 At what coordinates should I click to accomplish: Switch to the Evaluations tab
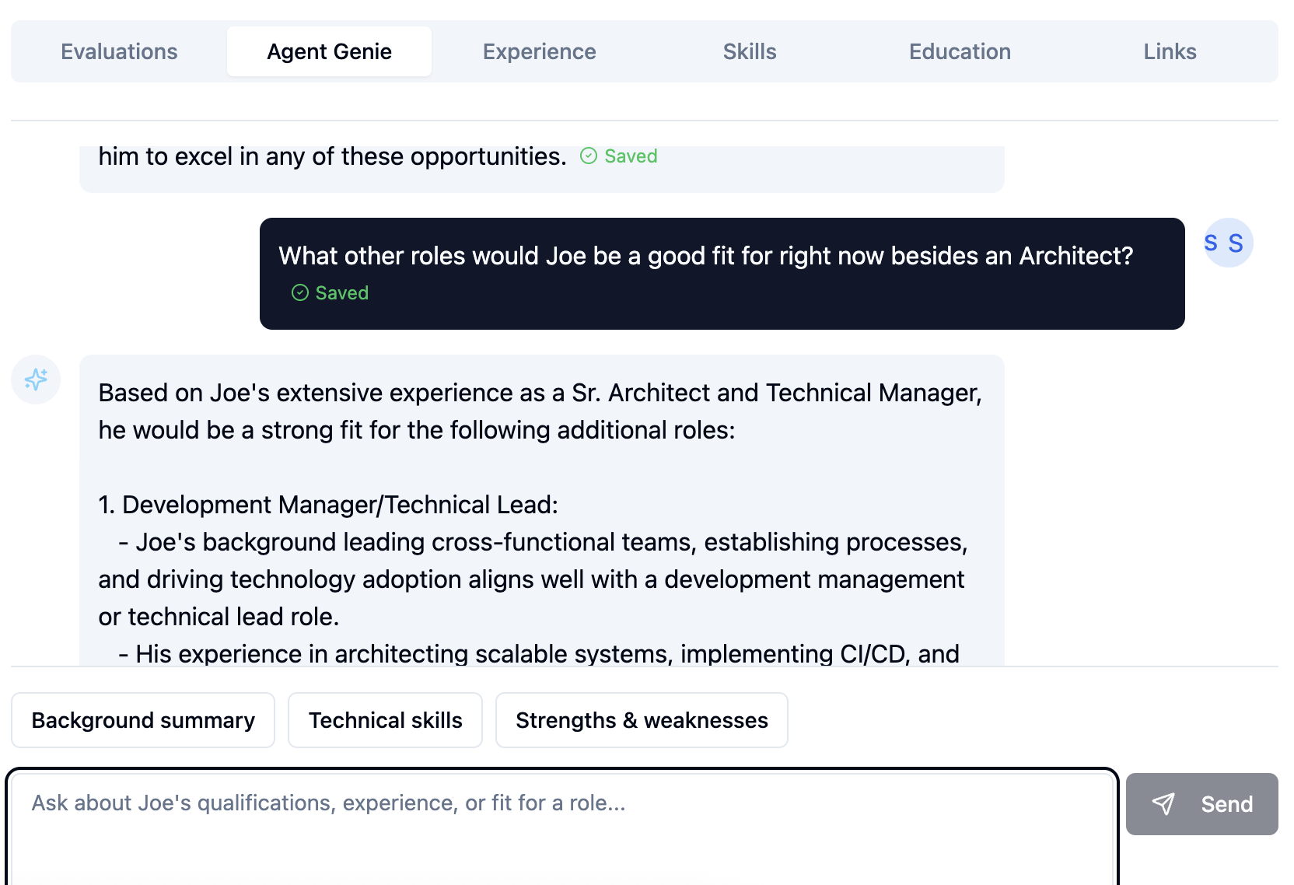(118, 51)
